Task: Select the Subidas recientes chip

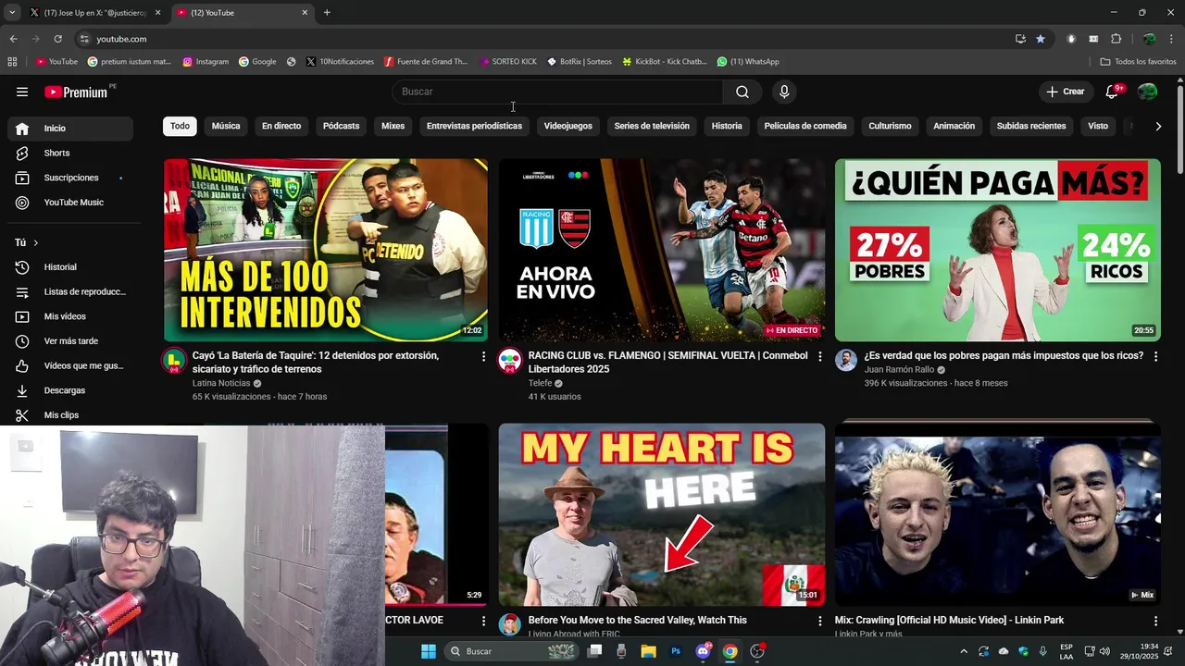Action: (1031, 126)
